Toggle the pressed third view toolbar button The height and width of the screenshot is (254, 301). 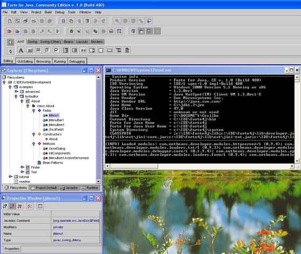click(149, 31)
